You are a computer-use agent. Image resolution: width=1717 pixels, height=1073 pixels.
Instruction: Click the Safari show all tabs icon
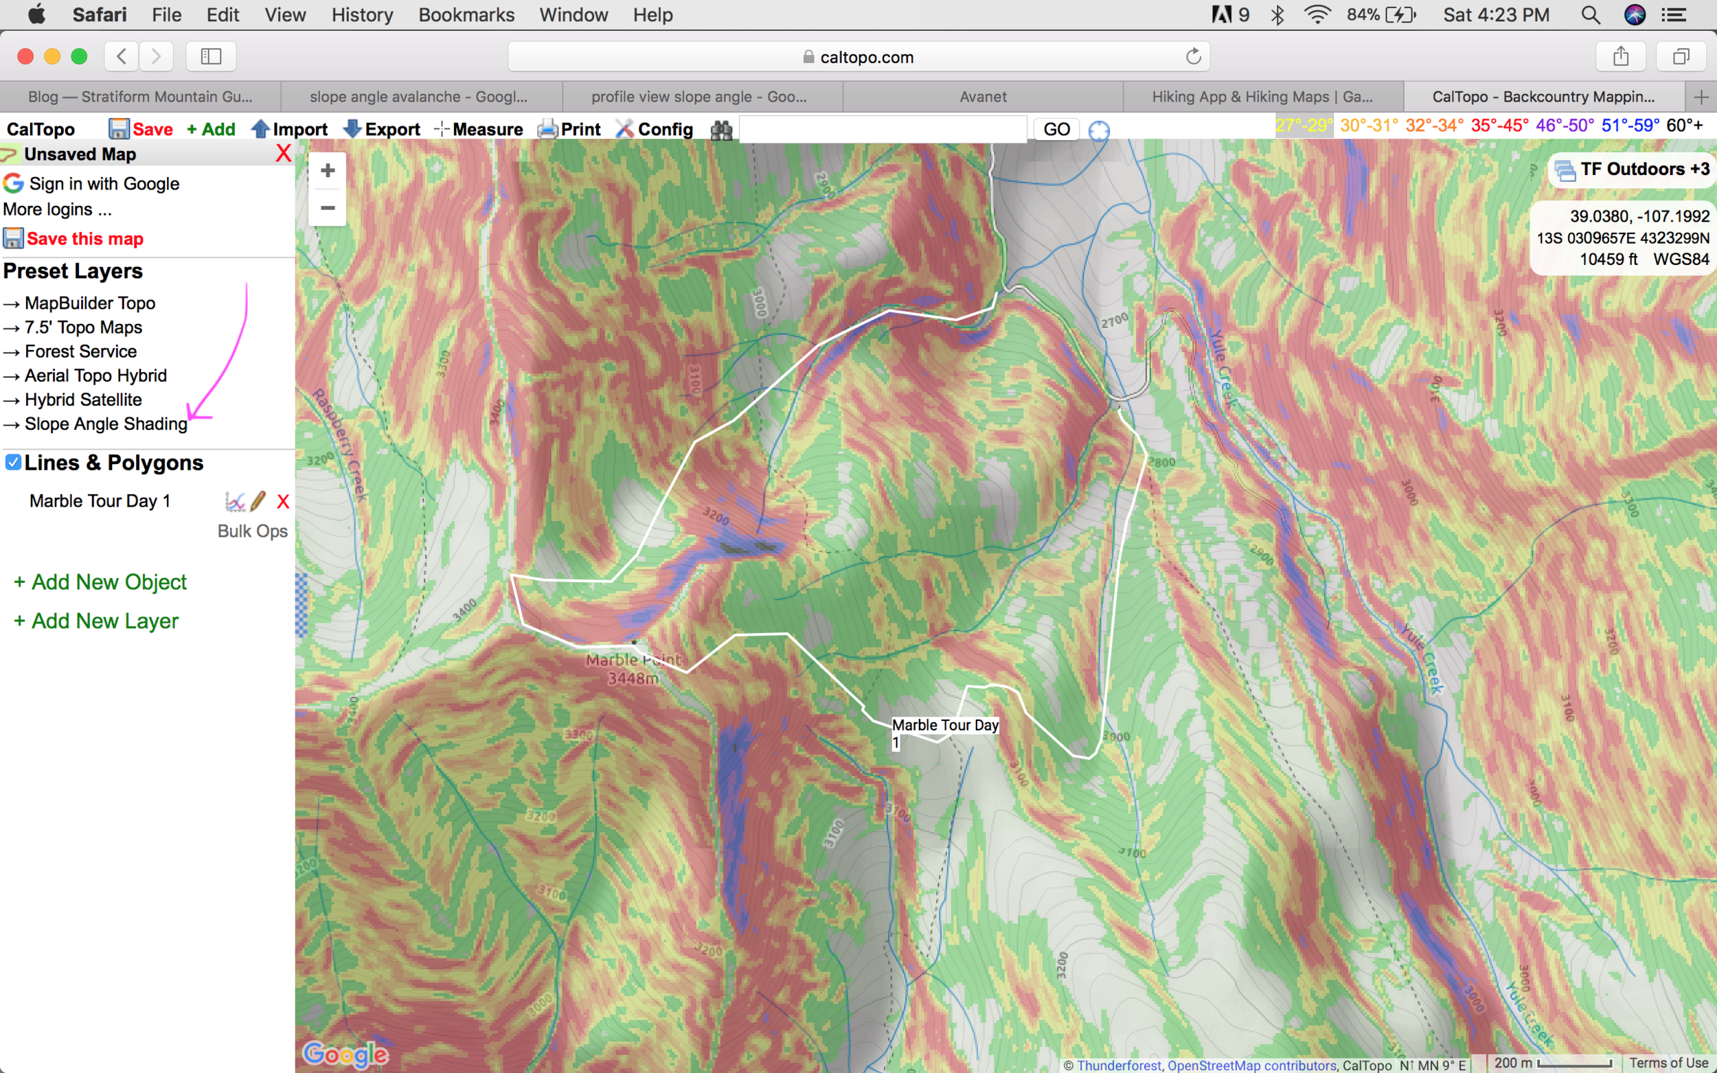(1681, 56)
